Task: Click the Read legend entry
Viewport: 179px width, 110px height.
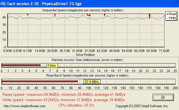Action: (171, 14)
